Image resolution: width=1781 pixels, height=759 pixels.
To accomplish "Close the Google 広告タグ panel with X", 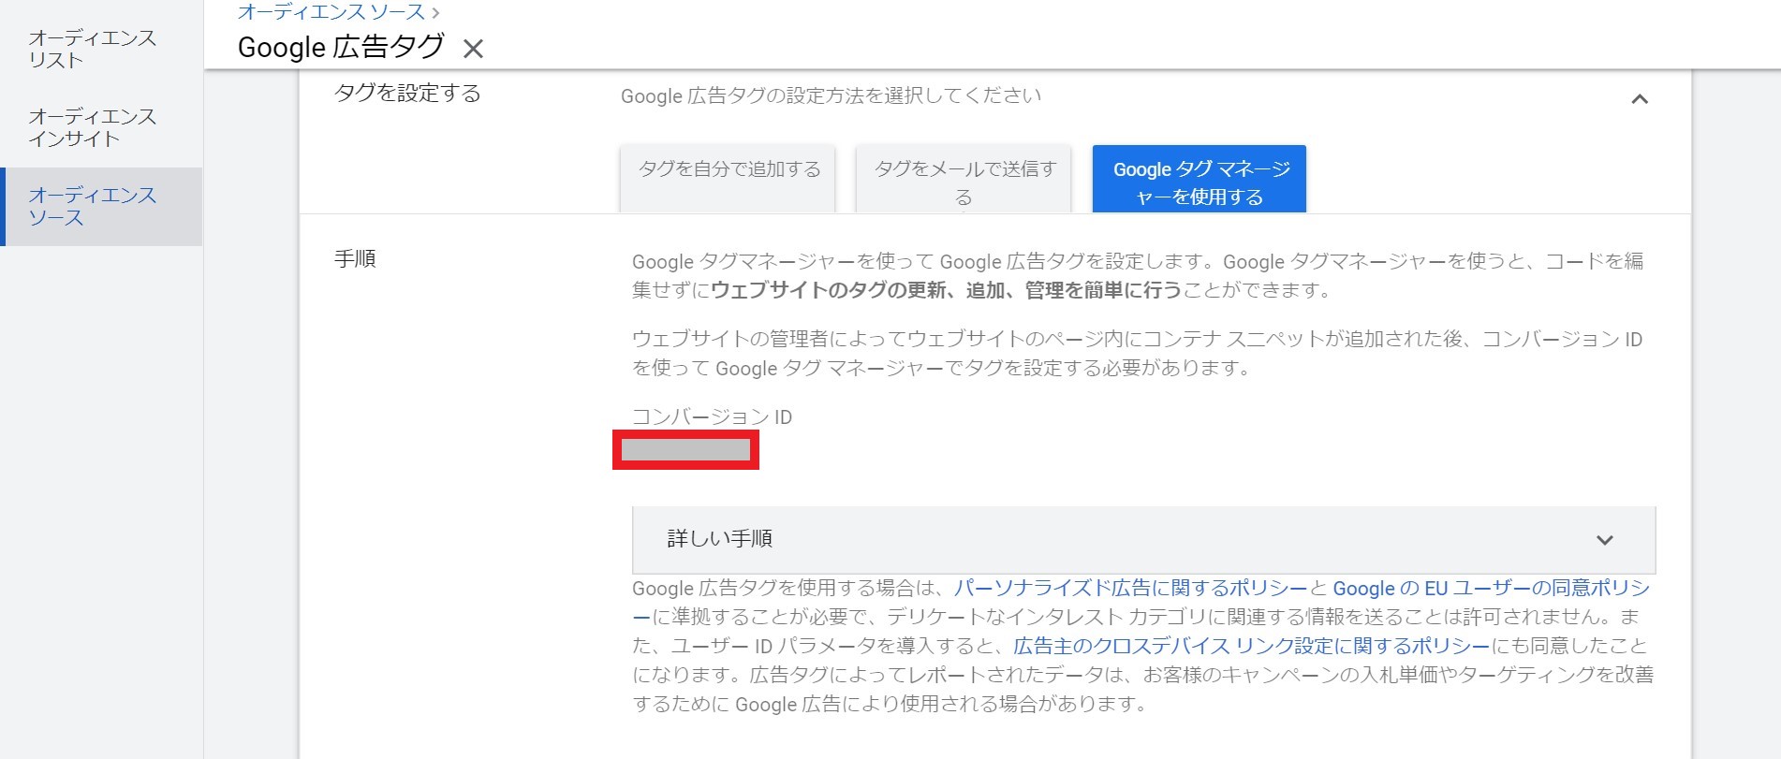I will click(x=473, y=49).
